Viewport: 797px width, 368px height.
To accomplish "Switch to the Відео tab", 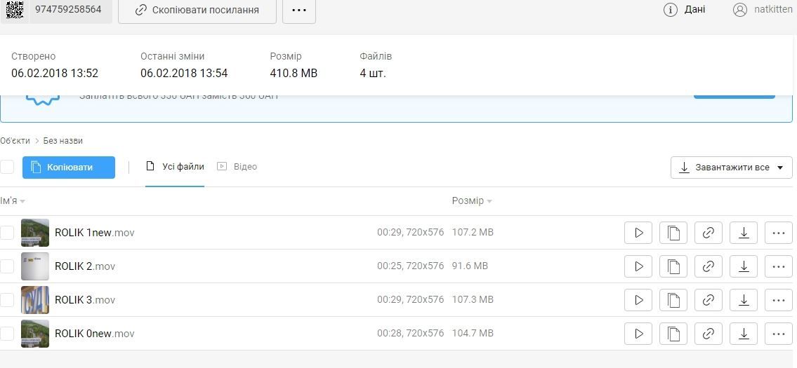I will [237, 167].
